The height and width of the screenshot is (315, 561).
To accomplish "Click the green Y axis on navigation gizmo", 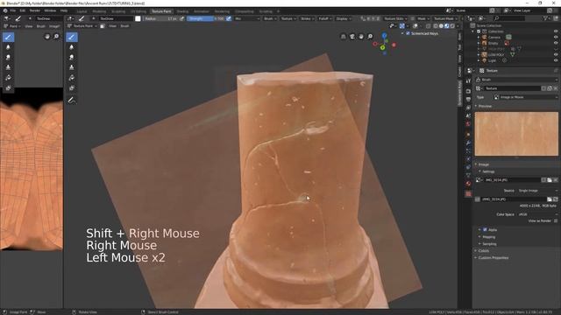I will [382, 47].
